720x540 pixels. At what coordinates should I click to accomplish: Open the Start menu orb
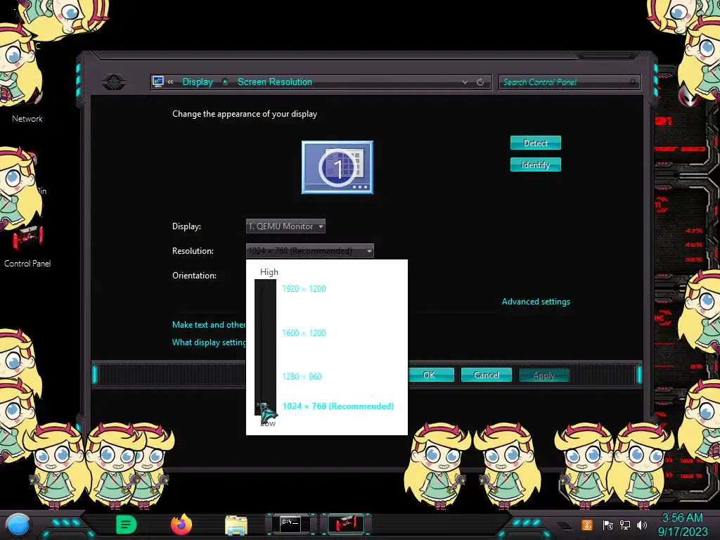18,525
